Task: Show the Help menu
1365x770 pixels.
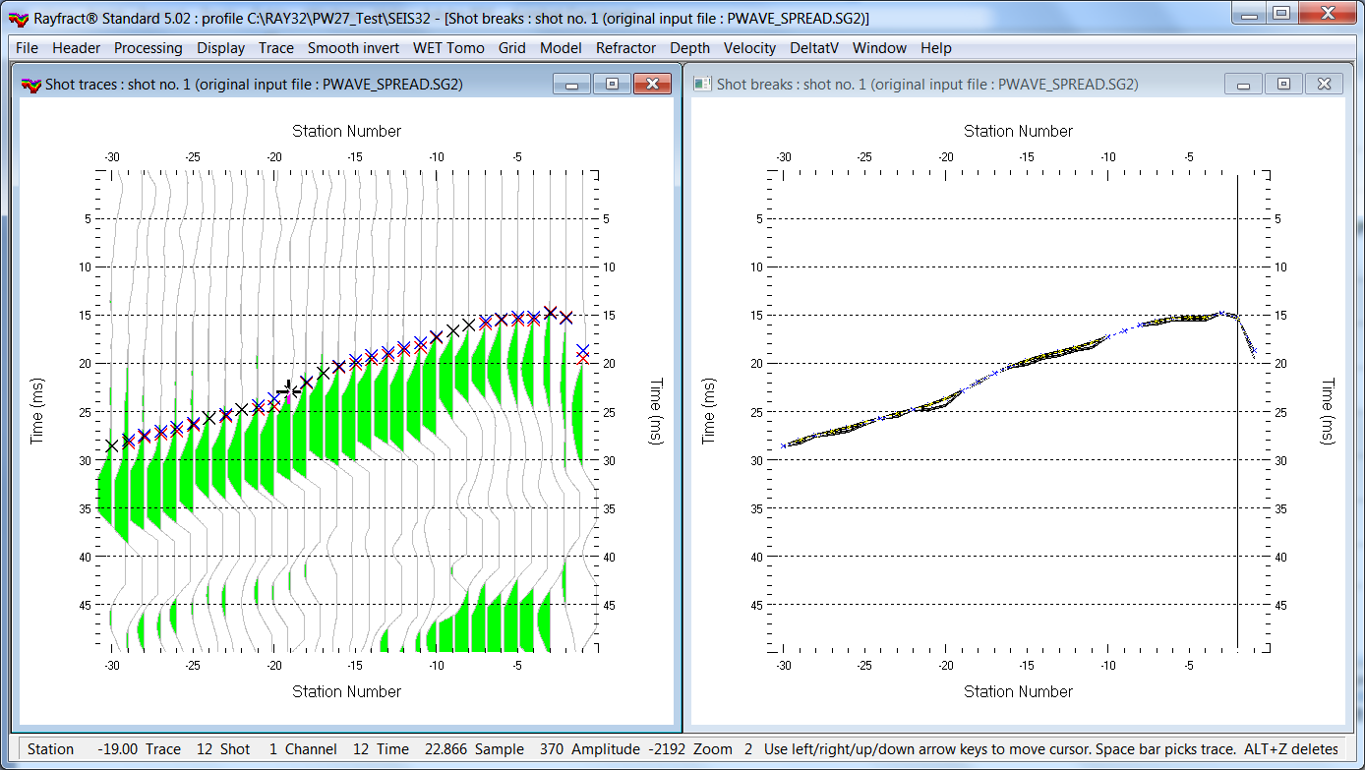Action: tap(935, 48)
